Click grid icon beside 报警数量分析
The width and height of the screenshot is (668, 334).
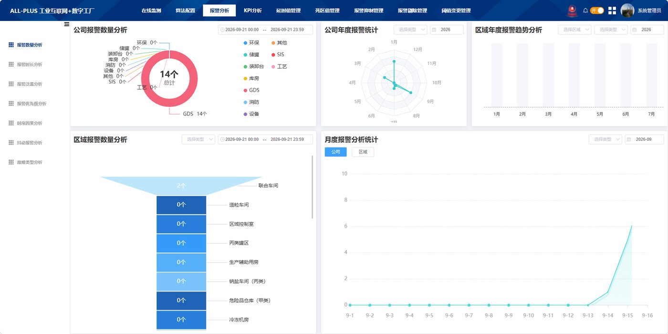11,45
